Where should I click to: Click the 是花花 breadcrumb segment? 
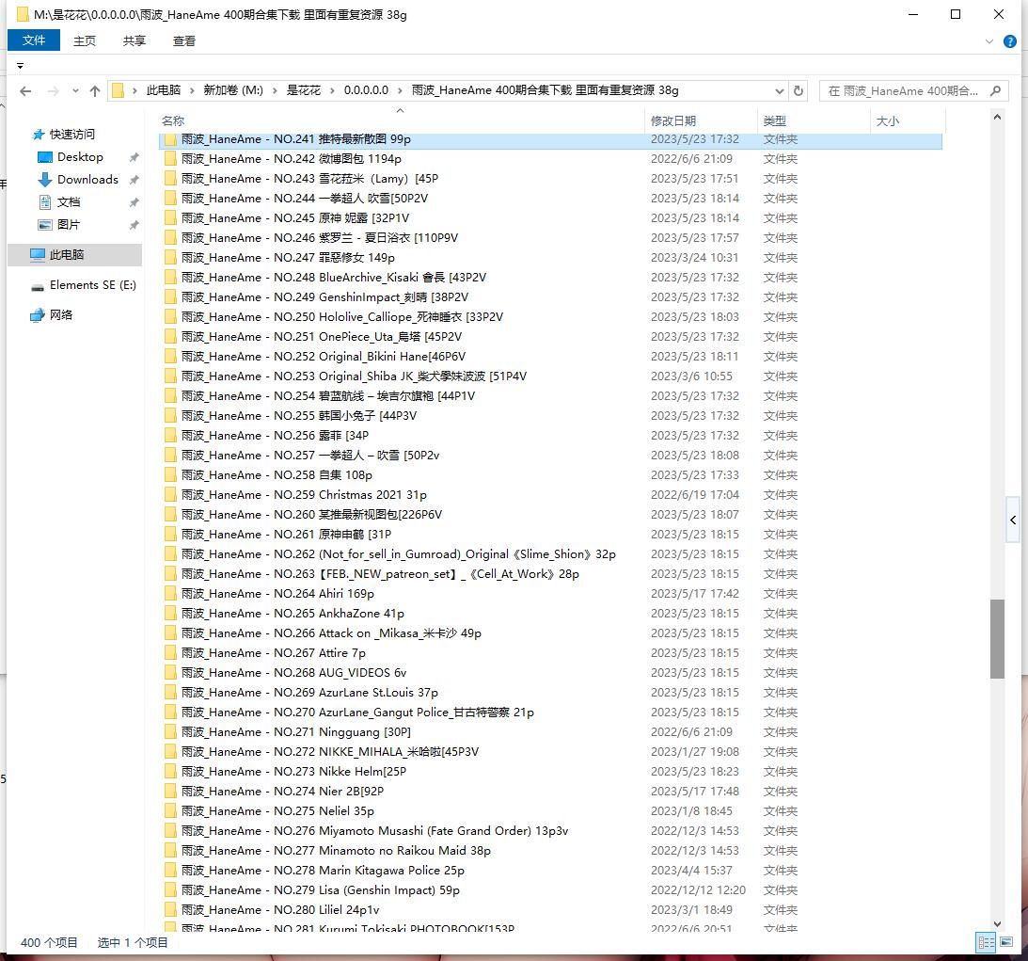tap(304, 90)
